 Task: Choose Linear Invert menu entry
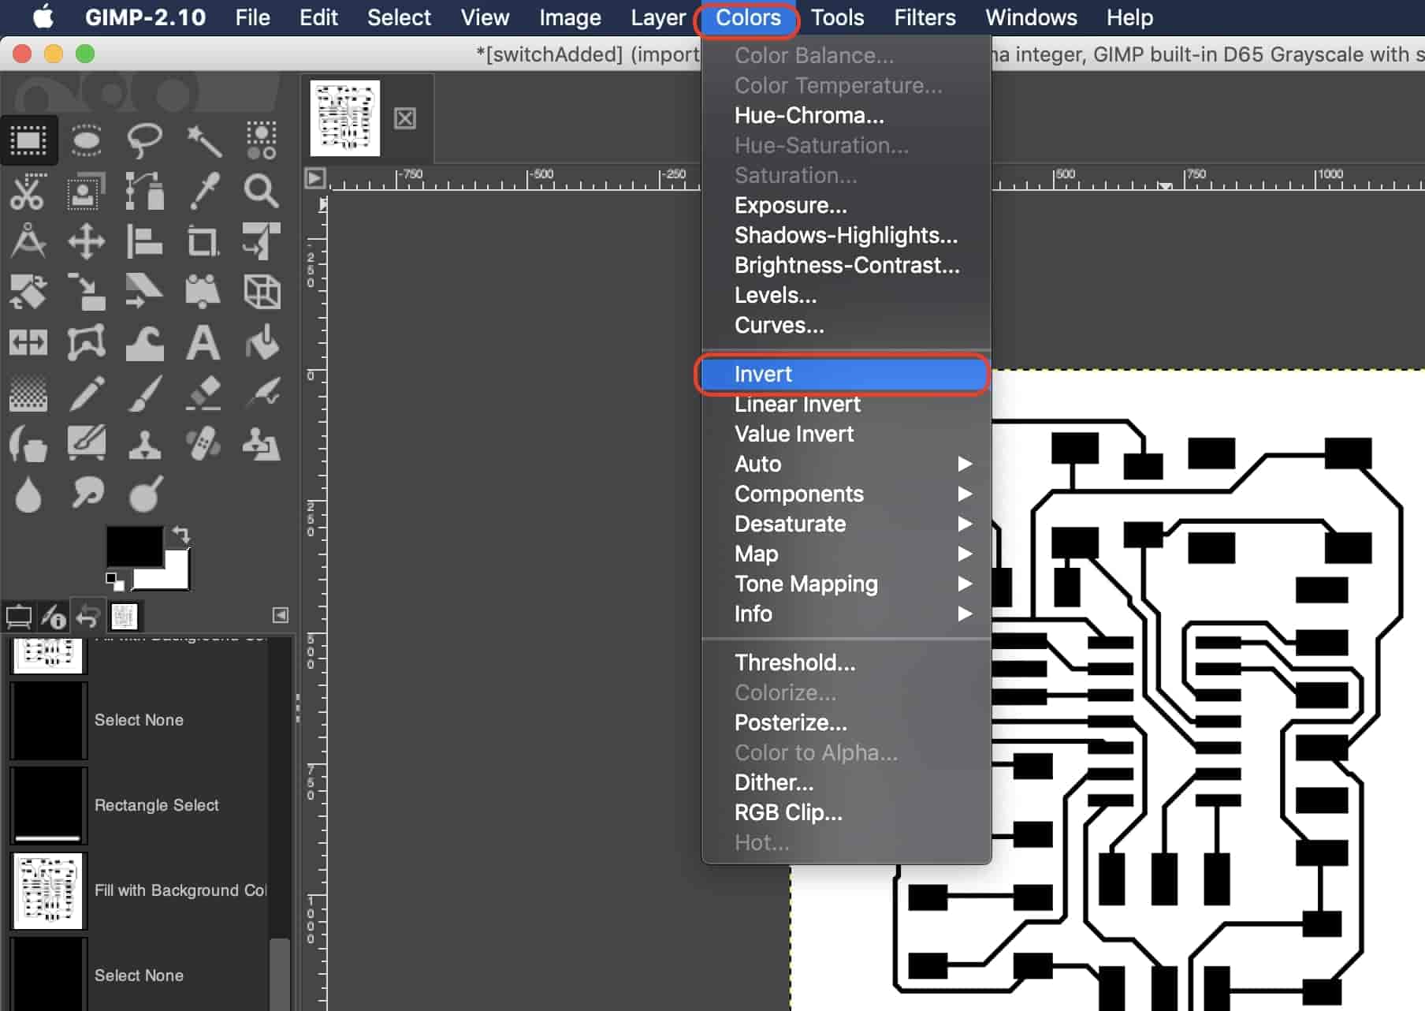[846, 404]
